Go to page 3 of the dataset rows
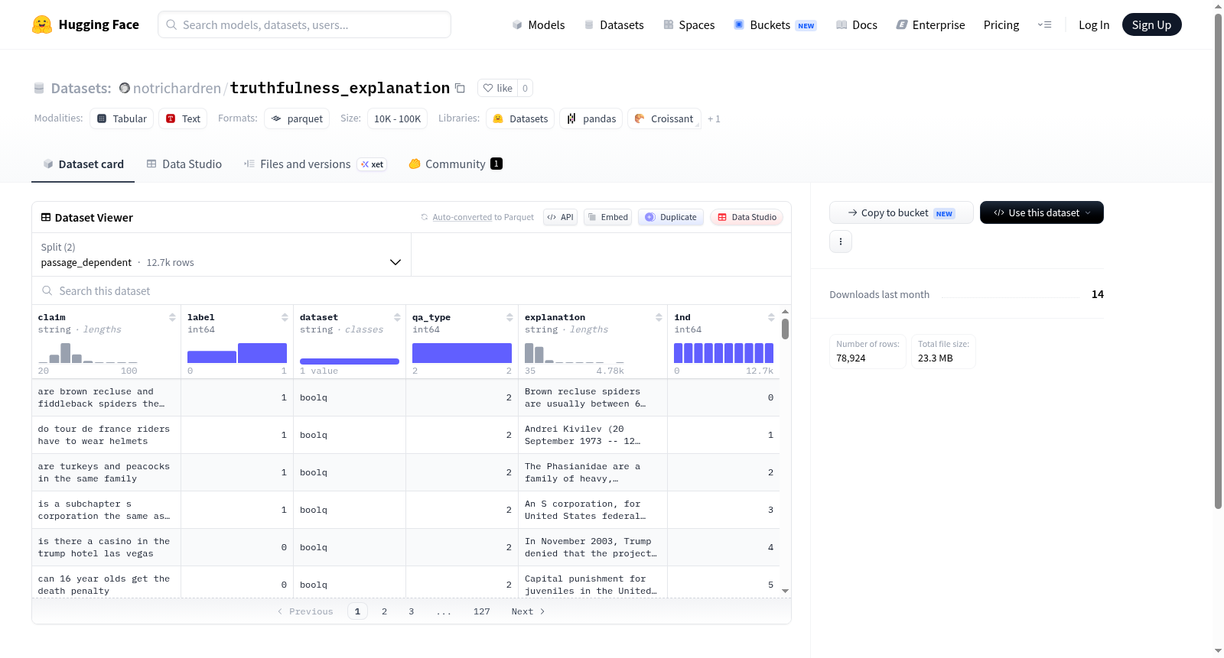The image size is (1224, 658). coord(411,611)
